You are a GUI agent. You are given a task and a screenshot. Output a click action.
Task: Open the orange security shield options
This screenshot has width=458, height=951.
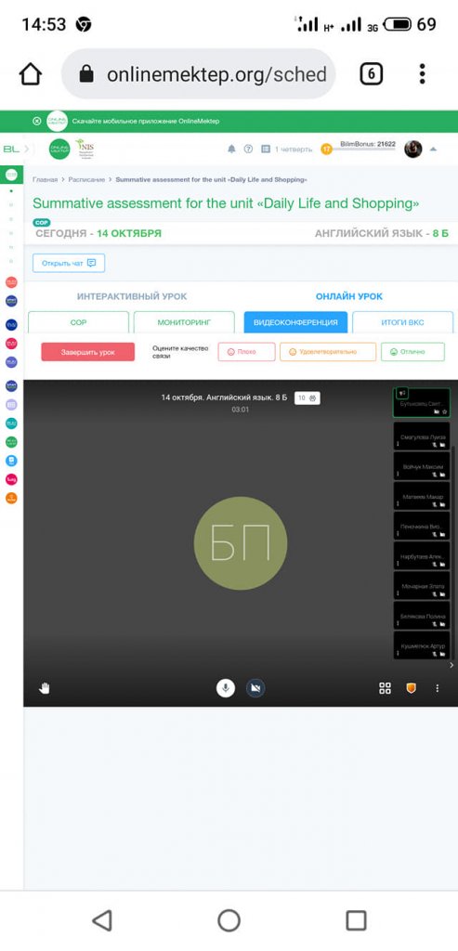(412, 688)
